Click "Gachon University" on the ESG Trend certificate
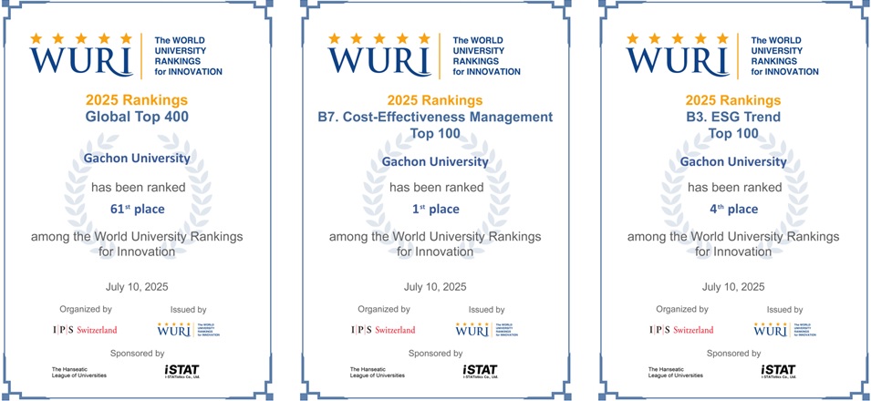 [x=733, y=161]
